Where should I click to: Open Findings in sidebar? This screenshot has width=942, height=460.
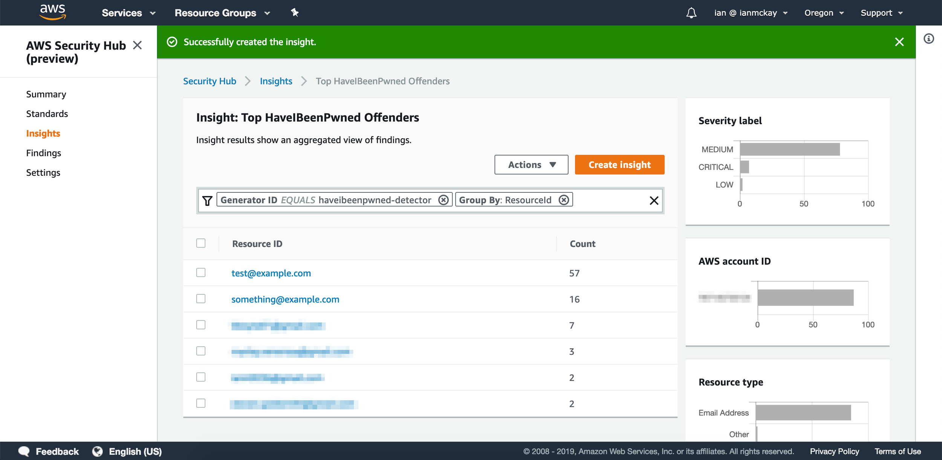[x=43, y=153]
